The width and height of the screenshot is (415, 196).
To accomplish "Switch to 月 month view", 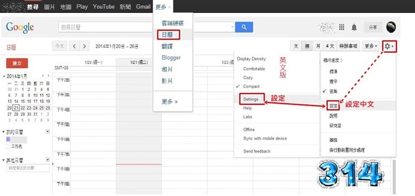I will point(318,46).
